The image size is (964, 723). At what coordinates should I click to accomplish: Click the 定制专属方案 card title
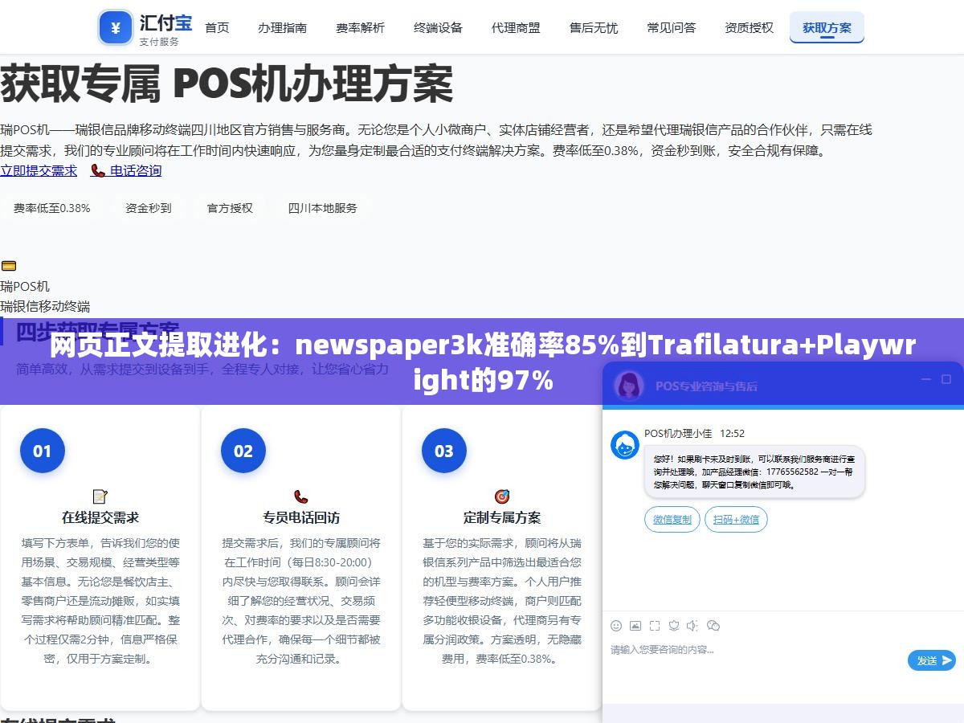[502, 517]
